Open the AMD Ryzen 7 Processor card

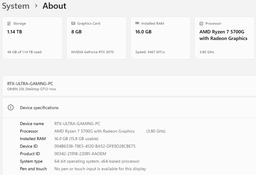coord(224,38)
